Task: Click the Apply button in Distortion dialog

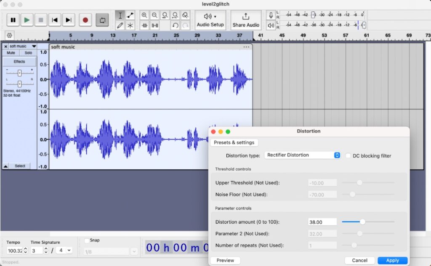Action: click(x=392, y=261)
